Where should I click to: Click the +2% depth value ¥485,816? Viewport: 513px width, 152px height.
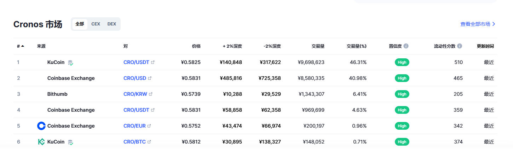(231, 78)
